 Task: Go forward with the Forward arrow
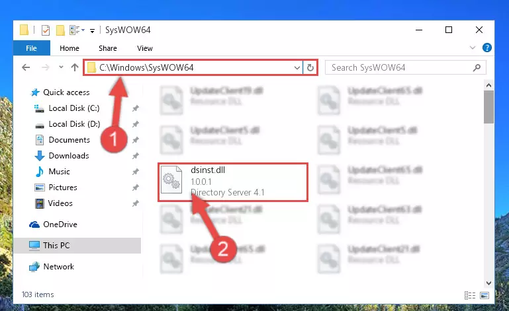coord(46,67)
